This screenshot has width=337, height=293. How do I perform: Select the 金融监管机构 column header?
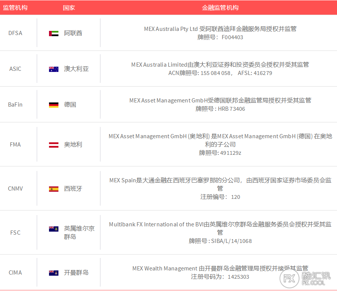[220, 8]
